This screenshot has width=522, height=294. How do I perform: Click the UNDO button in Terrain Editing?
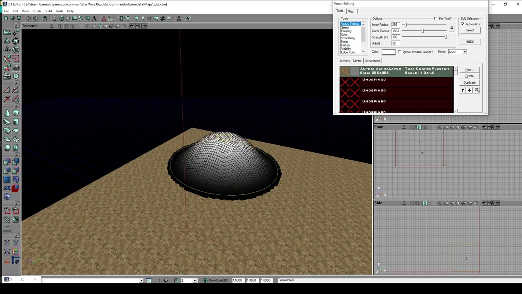tap(470, 42)
